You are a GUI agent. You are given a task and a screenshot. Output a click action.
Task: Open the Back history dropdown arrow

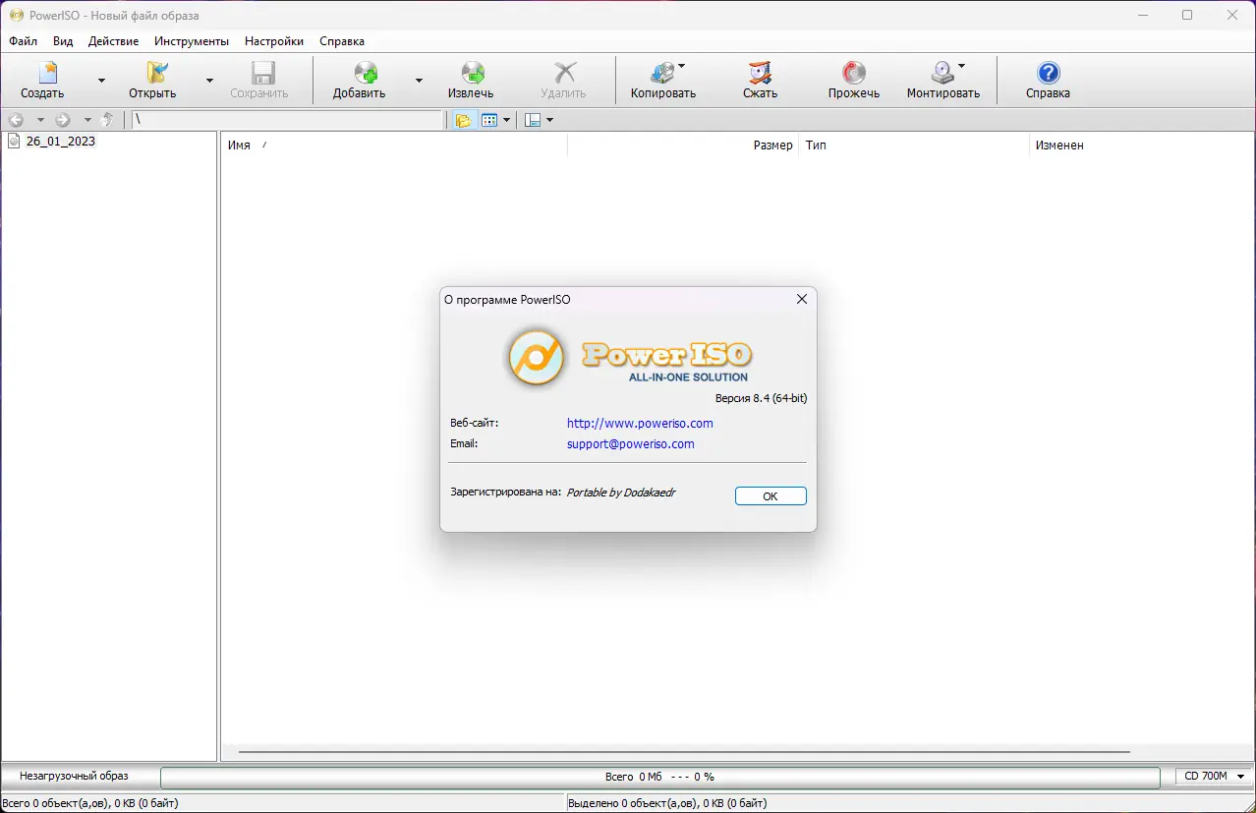click(40, 120)
